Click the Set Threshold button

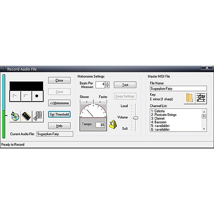click(59, 114)
